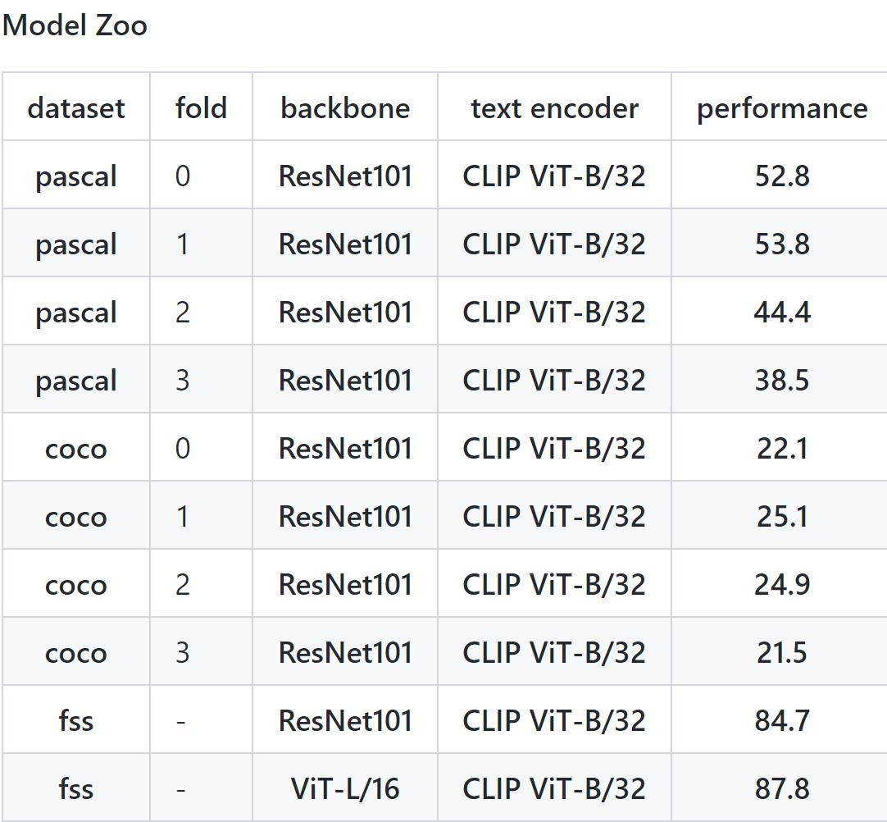This screenshot has height=822, width=887.
Task: Click the 44.4 performance value
Action: coord(781,313)
